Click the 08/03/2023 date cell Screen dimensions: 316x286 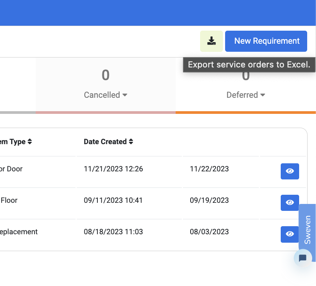tap(209, 232)
